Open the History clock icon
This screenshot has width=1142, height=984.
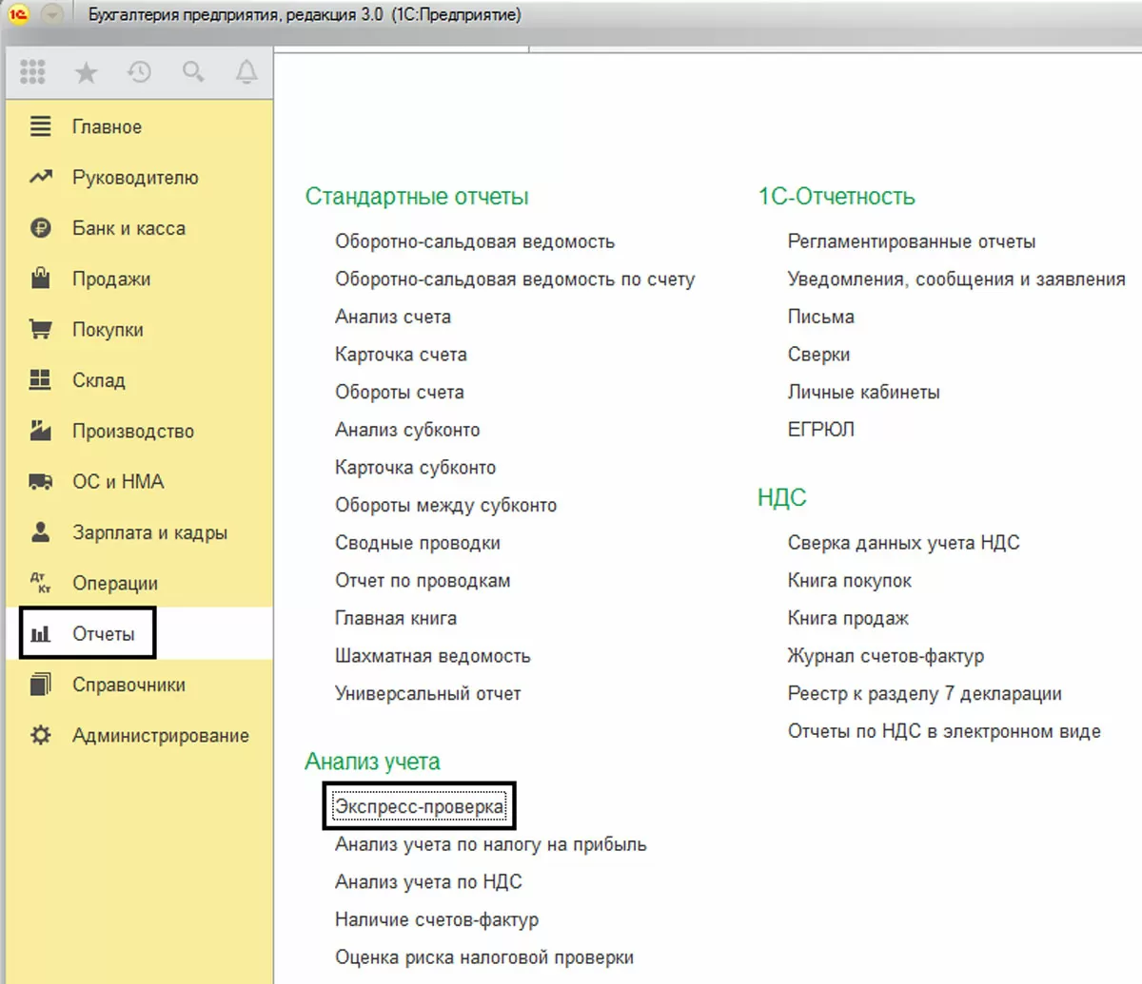(x=140, y=71)
